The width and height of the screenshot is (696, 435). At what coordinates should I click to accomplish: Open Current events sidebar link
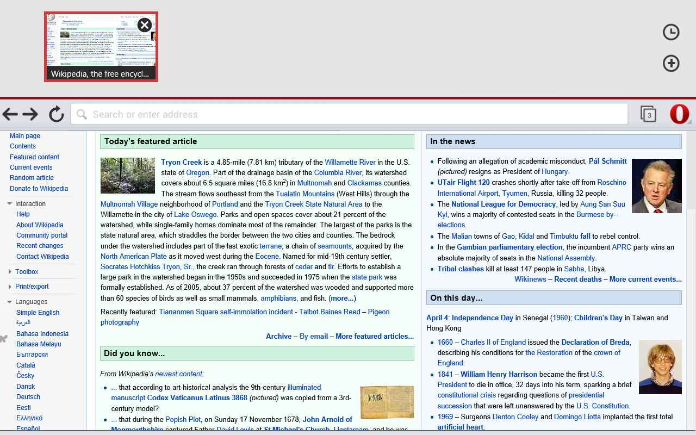31,167
